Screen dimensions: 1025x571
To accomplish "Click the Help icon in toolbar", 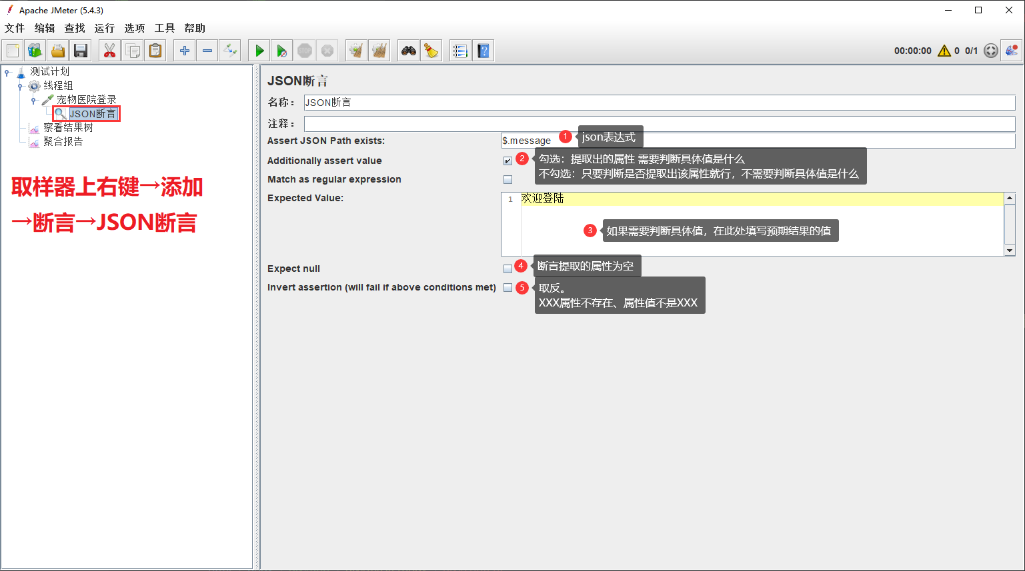I will click(x=483, y=51).
